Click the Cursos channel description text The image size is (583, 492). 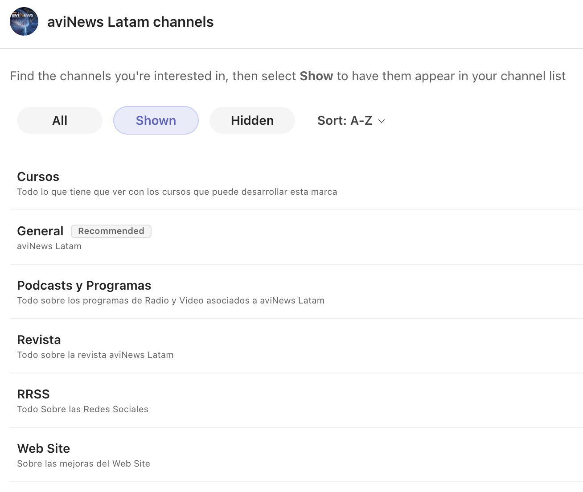pos(177,192)
